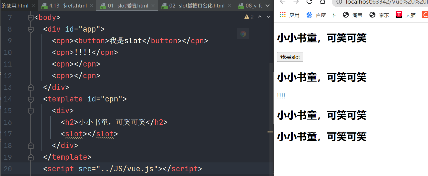Viewport: 428px width, 176px height.
Task: Click the warning indicator showing 2 problems
Action: pos(249,17)
